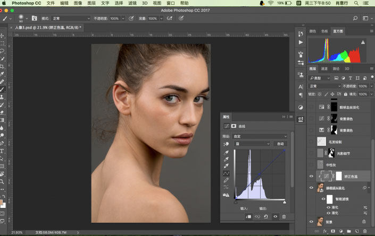Screen dimensions: 375x236
Task: Open the 图像 menu
Action: pos(78,3)
